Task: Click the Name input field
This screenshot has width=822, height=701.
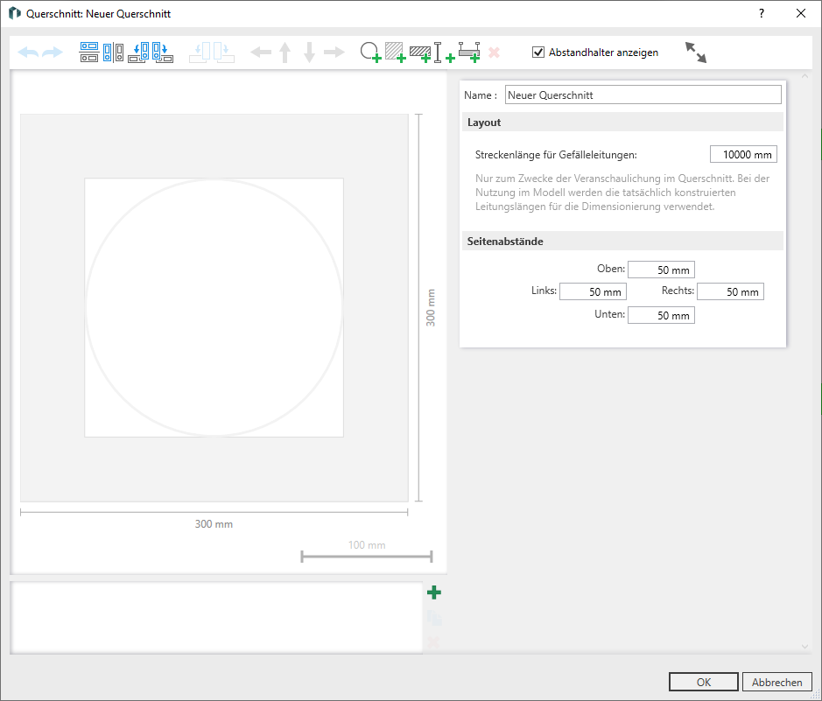Action: 643,95
